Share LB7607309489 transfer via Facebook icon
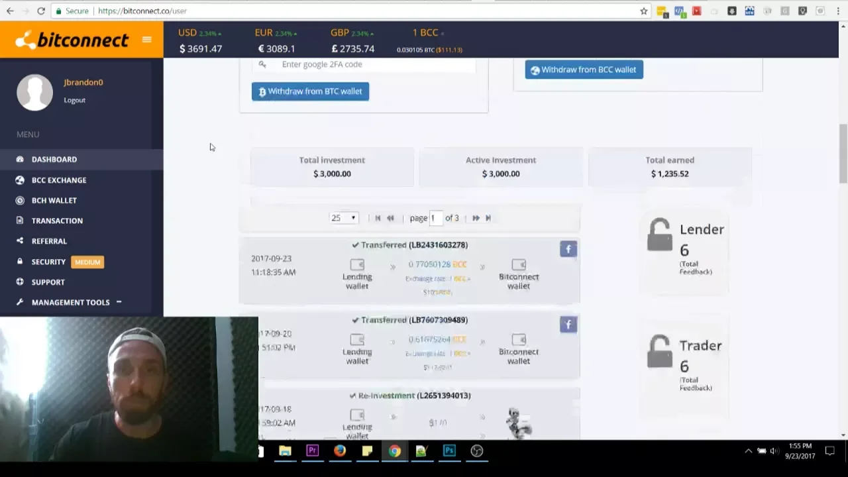The image size is (848, 477). click(x=568, y=324)
